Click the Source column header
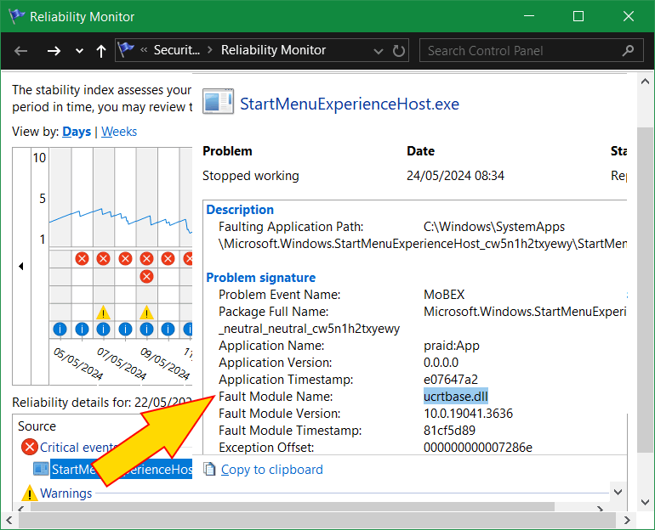Image resolution: width=655 pixels, height=530 pixels. tap(37, 426)
